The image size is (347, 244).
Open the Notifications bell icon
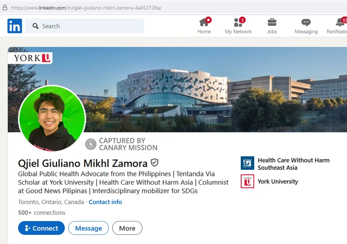pyautogui.click(x=340, y=22)
